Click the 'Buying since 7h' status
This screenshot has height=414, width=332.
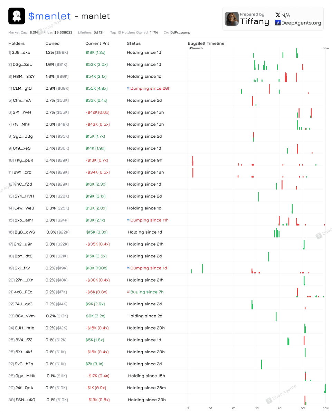click(147, 292)
